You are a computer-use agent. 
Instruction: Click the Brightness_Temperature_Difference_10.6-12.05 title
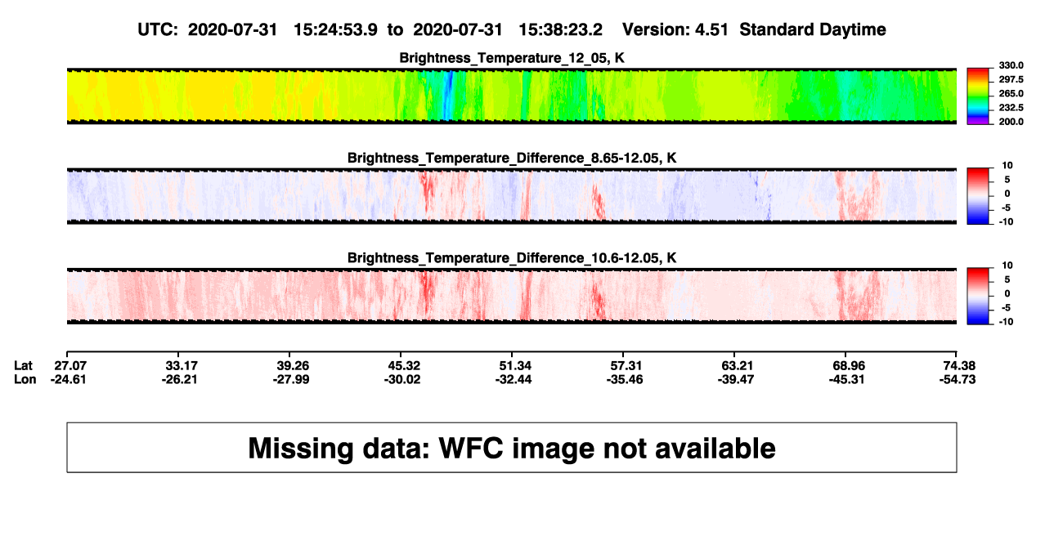(x=512, y=258)
